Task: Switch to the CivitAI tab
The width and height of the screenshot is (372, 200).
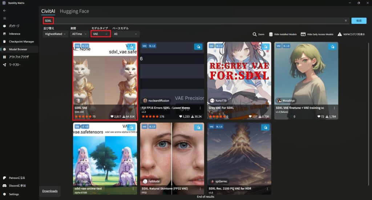Action: point(48,11)
